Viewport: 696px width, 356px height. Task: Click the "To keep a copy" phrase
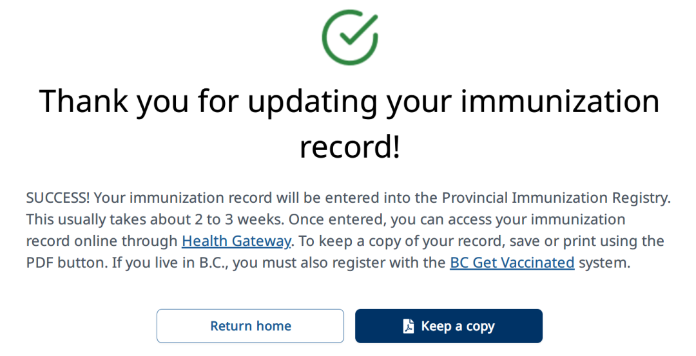pyautogui.click(x=344, y=241)
